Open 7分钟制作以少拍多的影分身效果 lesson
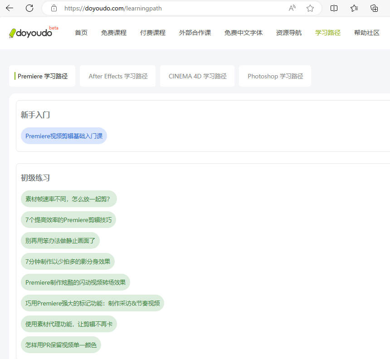Screen dimensions: 390x359 point(68,261)
